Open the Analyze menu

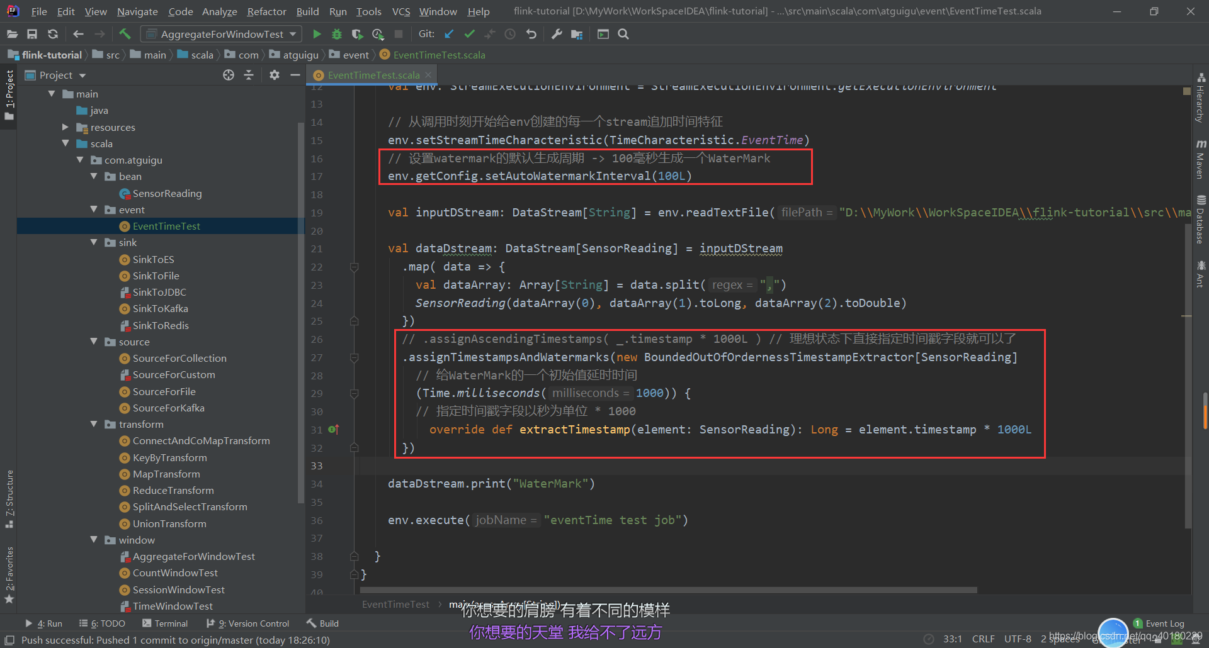[219, 11]
